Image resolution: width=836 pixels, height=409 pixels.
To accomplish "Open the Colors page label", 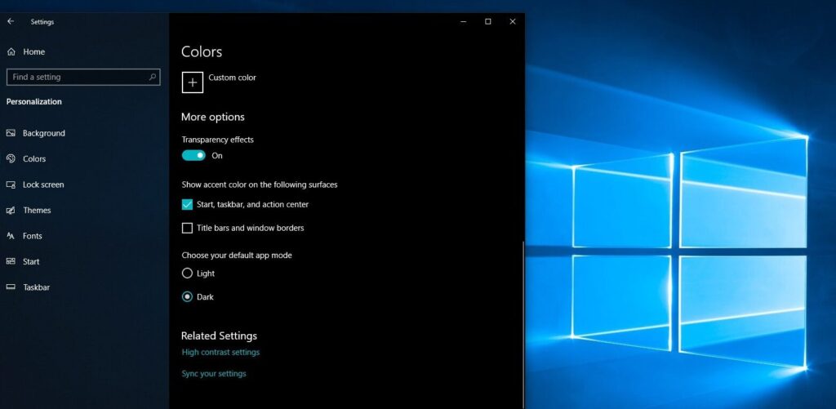I will click(34, 158).
